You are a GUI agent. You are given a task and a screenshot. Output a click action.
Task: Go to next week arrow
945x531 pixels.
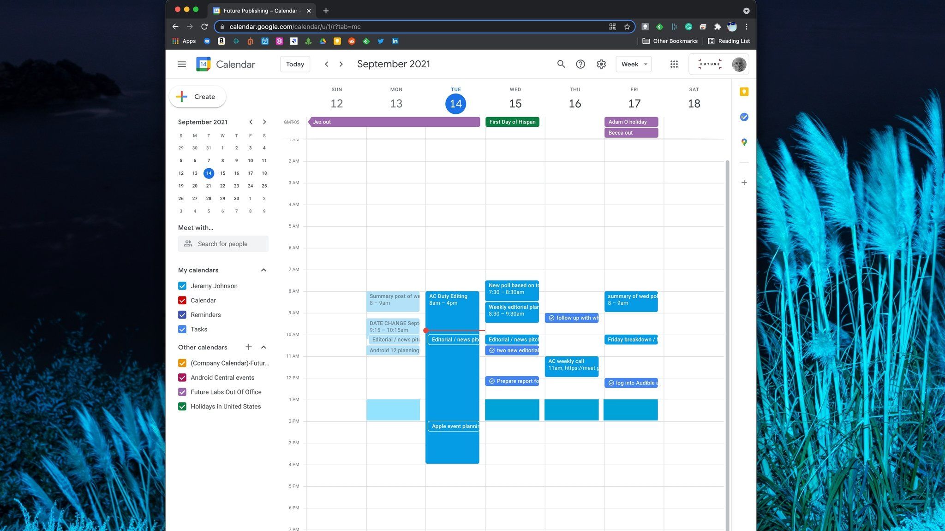(341, 64)
